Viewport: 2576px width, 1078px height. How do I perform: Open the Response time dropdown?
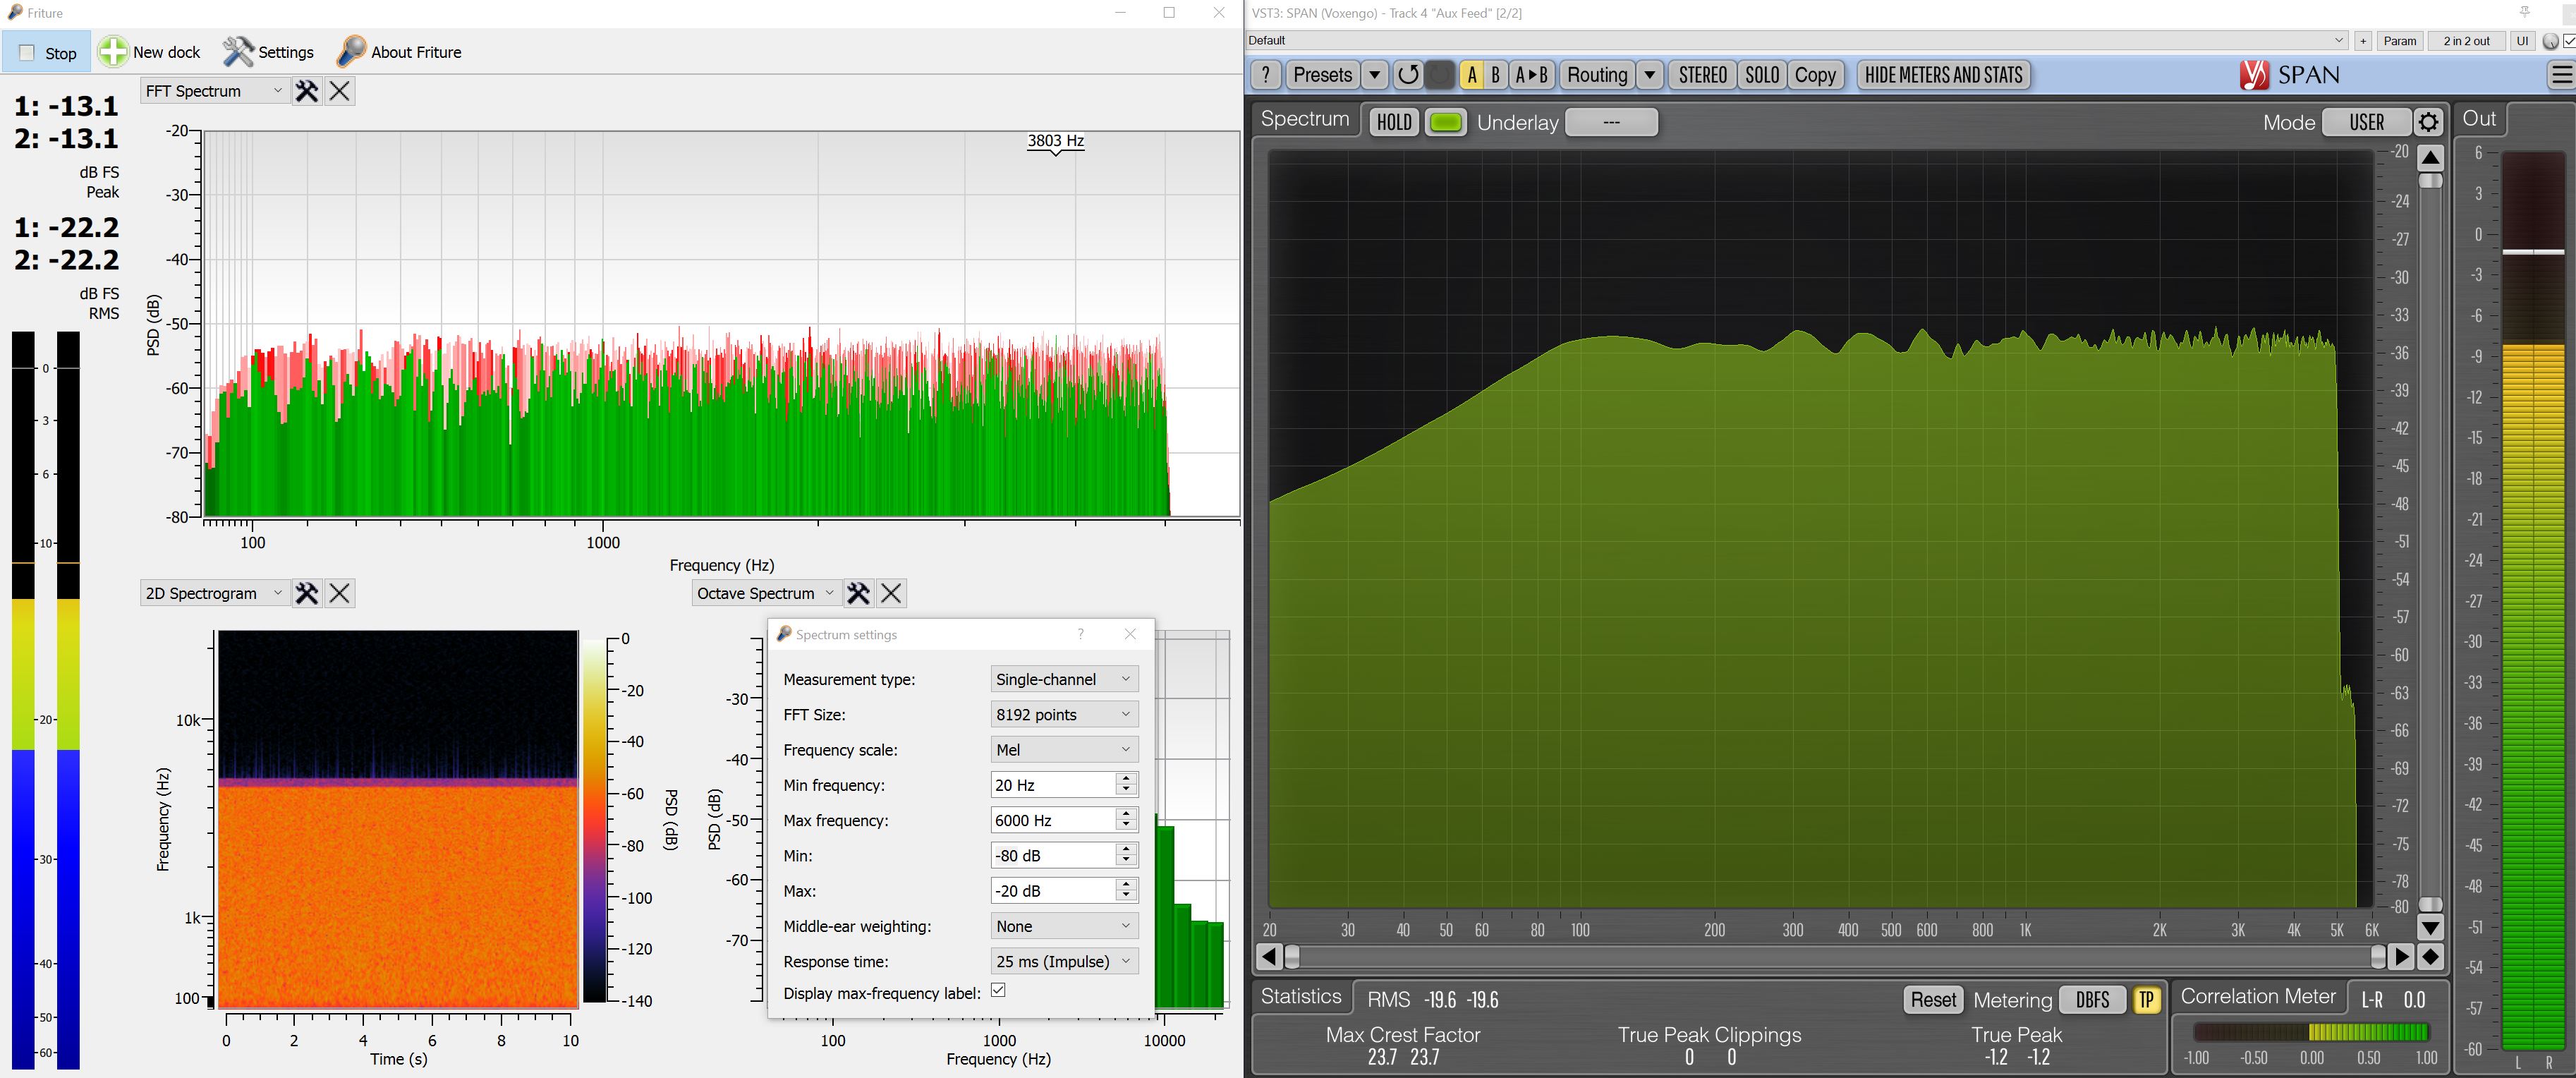pos(1063,961)
